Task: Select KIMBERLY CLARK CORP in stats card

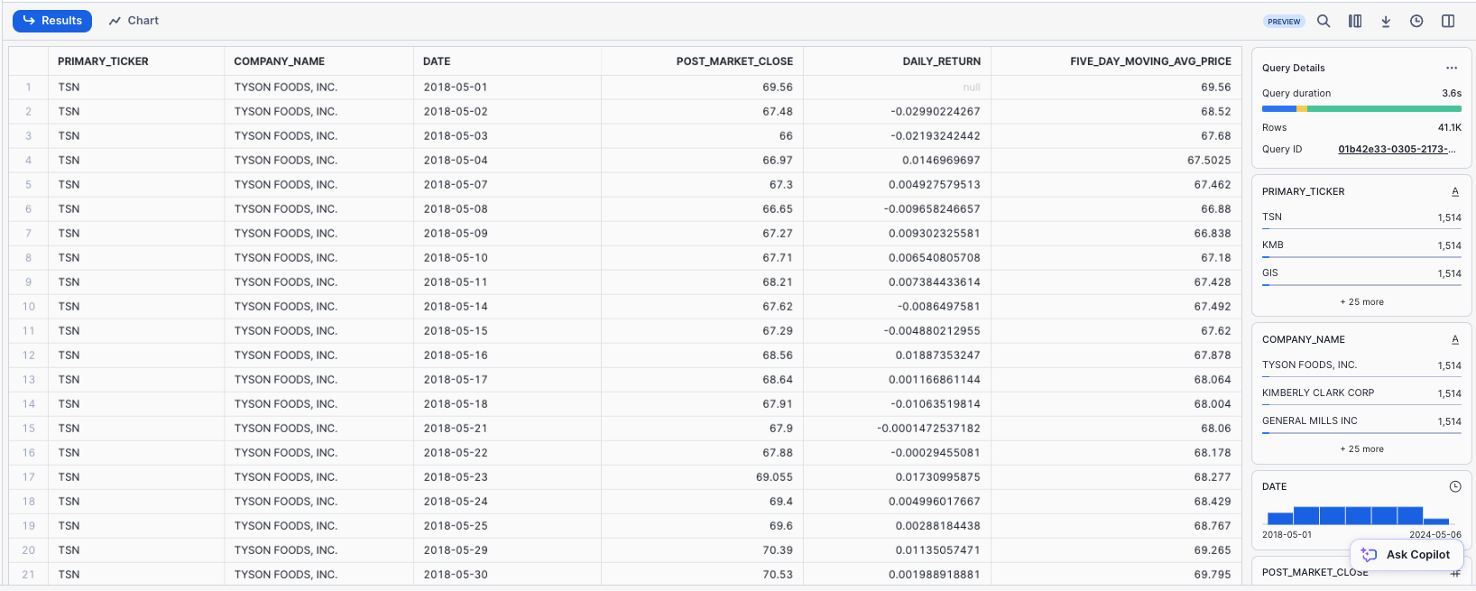Action: (x=1361, y=394)
